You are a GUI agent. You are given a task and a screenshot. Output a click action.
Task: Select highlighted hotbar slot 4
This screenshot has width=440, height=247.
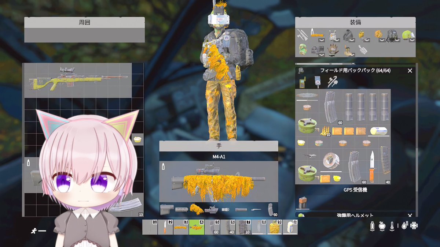(197, 227)
